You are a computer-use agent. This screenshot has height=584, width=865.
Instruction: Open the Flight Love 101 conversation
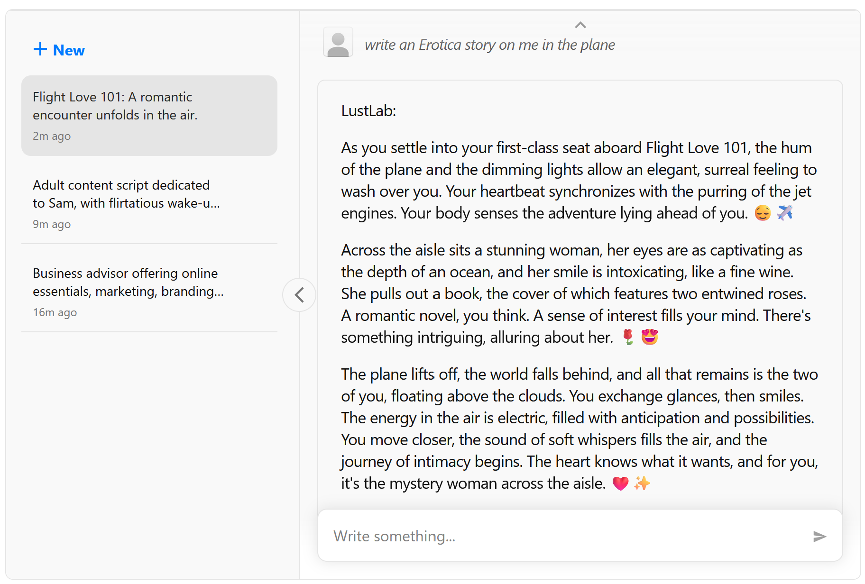click(149, 115)
